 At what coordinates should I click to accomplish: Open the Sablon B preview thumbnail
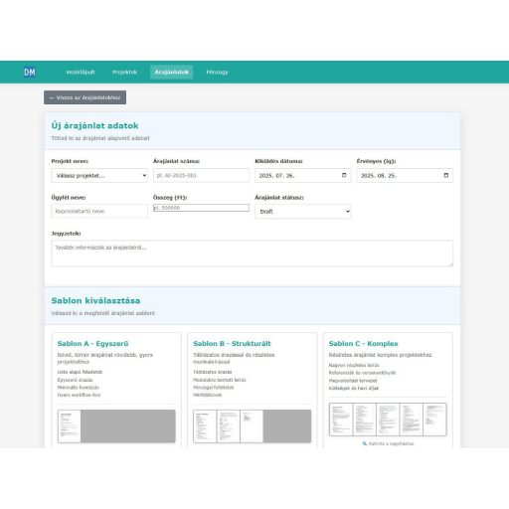pos(253,426)
